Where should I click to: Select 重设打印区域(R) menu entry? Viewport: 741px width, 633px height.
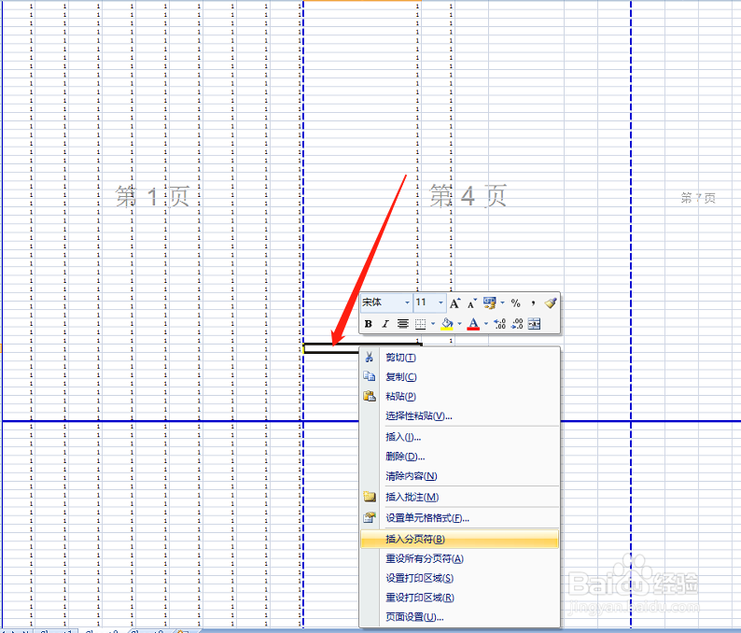(x=459, y=598)
